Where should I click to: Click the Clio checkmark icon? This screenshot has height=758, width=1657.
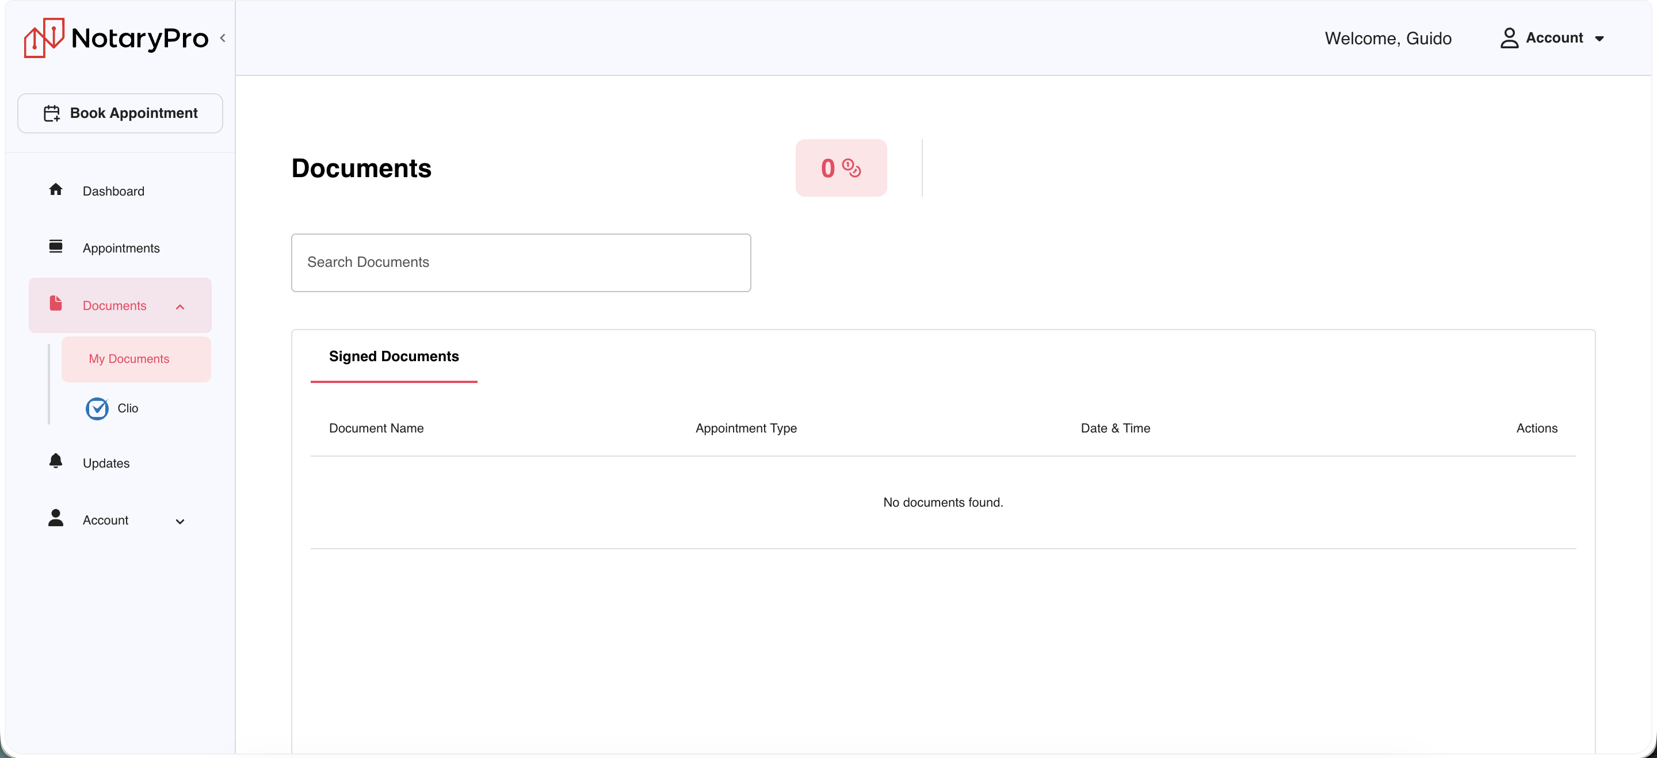point(97,408)
